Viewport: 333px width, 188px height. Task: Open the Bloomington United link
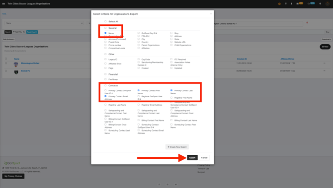[x=30, y=63]
